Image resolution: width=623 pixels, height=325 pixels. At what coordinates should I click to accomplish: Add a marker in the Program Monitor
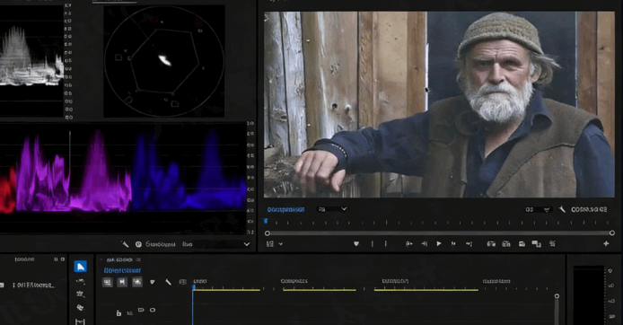[356, 243]
